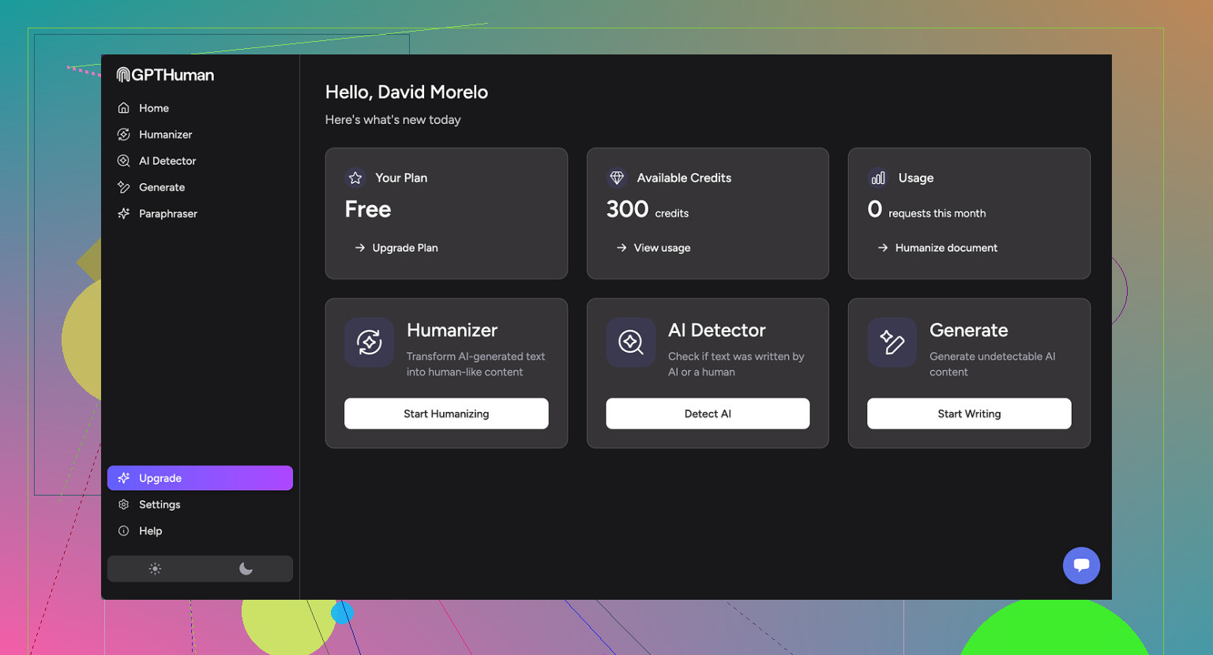Click the GPTHuman logo
Image resolution: width=1213 pixels, height=655 pixels.
(165, 75)
